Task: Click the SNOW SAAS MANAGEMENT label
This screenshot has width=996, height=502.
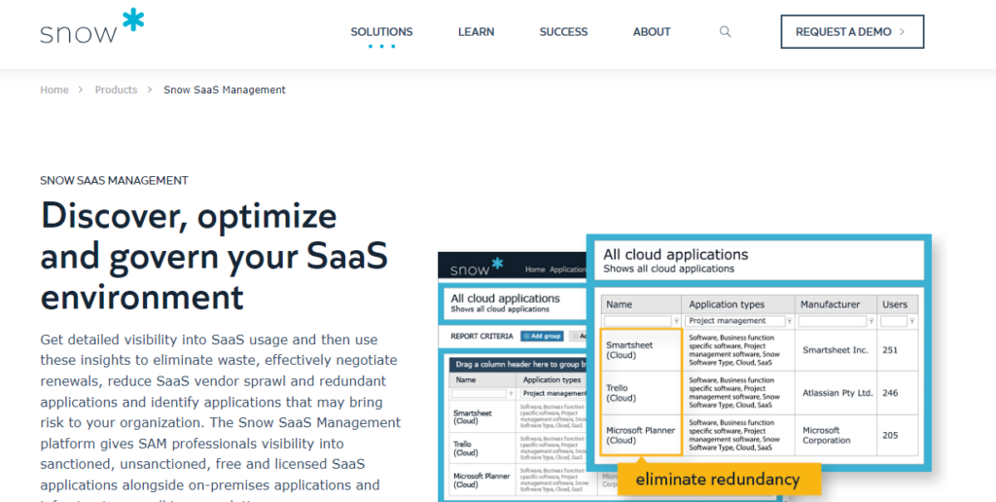Action: [x=115, y=180]
